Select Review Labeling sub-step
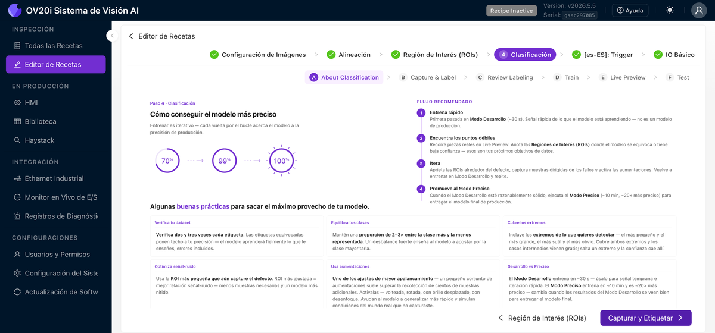The height and width of the screenshot is (333, 715). click(505, 77)
